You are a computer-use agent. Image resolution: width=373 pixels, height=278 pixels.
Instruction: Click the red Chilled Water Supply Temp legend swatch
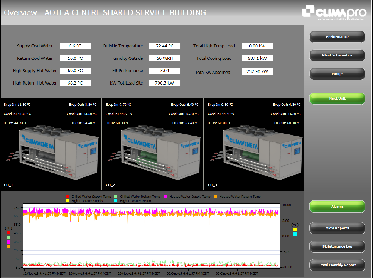point(67,196)
